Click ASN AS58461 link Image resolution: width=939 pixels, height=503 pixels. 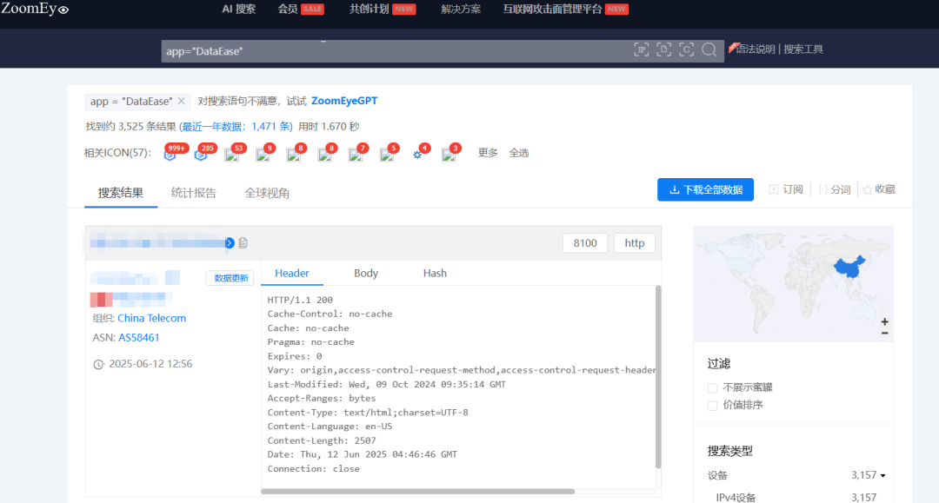(139, 338)
